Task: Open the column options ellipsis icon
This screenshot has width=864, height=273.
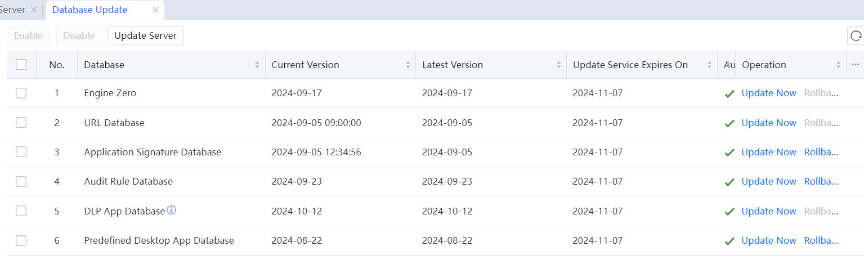Action: point(856,65)
